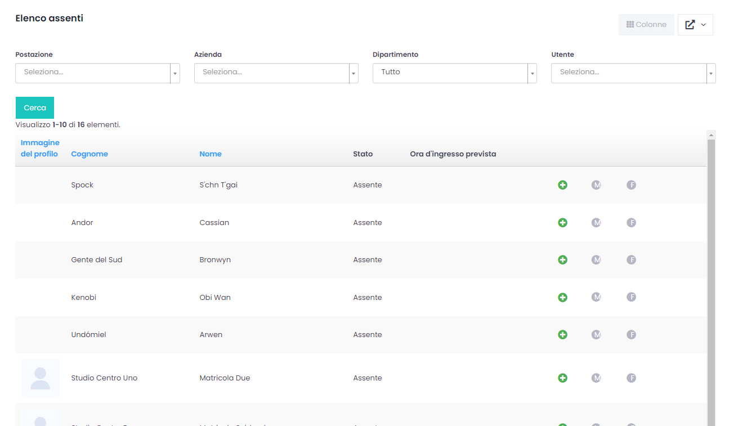Screen dimensions: 729x426
Task: Click the F icon for Kenobi
Action: [631, 297]
